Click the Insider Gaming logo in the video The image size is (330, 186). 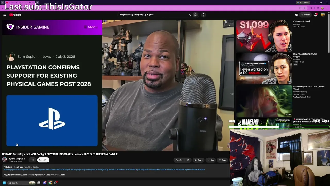(x=28, y=27)
